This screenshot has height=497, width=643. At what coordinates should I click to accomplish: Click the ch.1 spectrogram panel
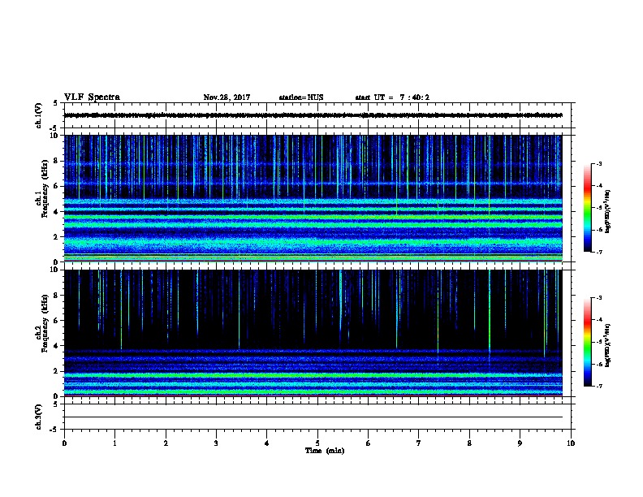(313, 198)
